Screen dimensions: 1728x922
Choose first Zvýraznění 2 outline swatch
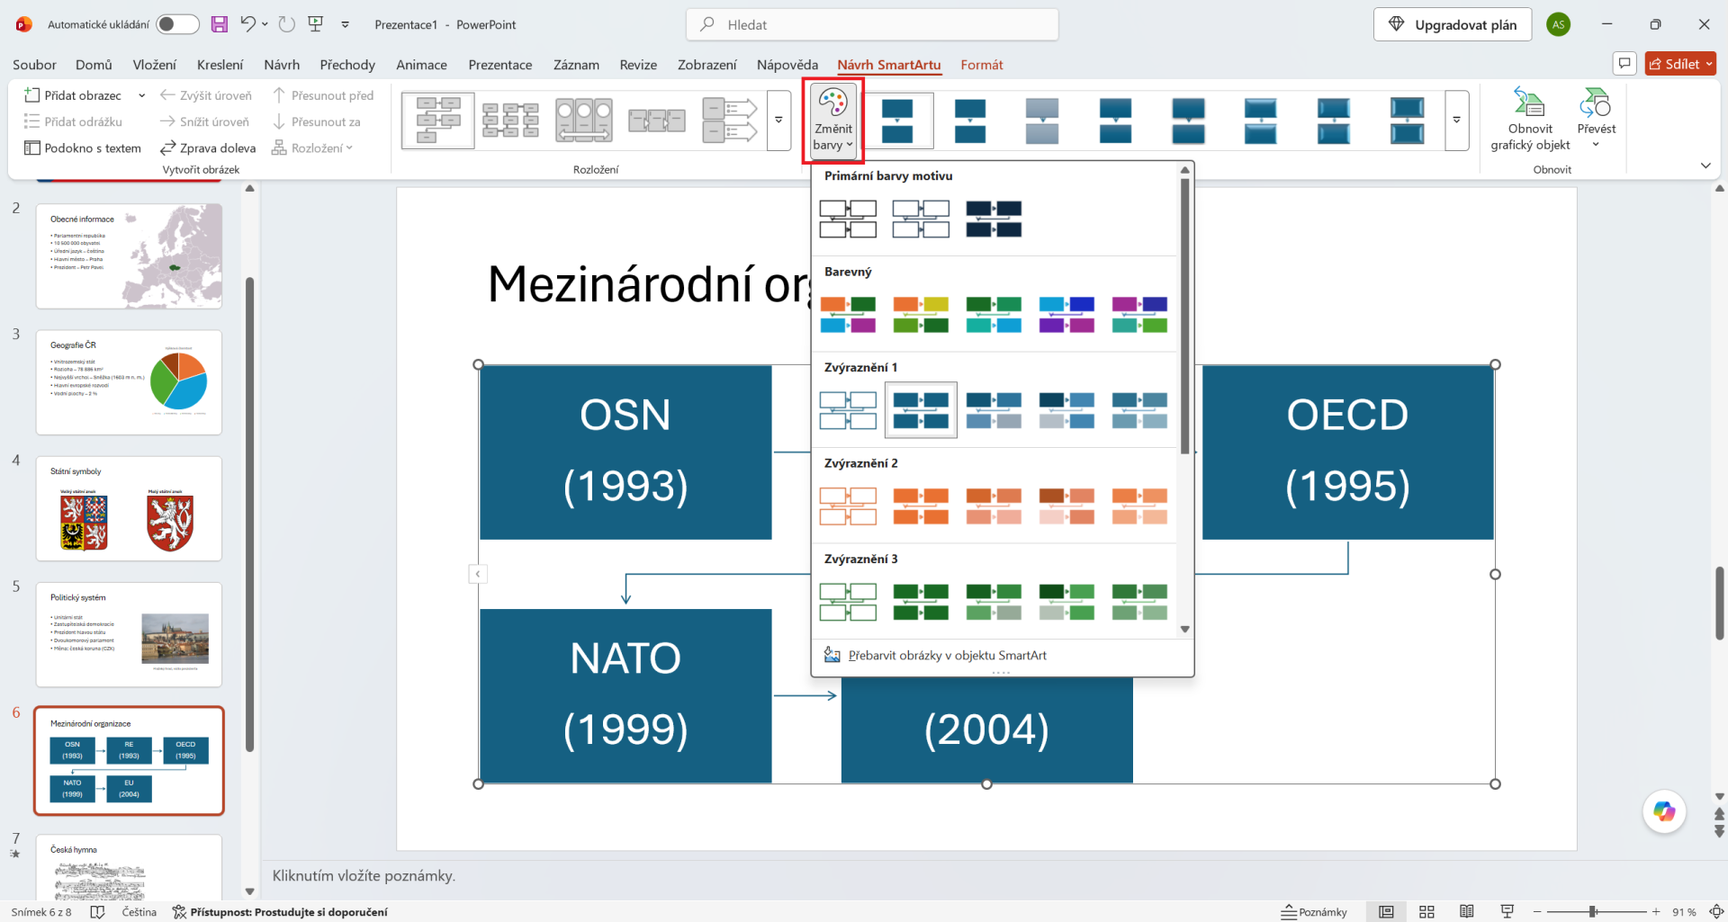pyautogui.click(x=848, y=506)
